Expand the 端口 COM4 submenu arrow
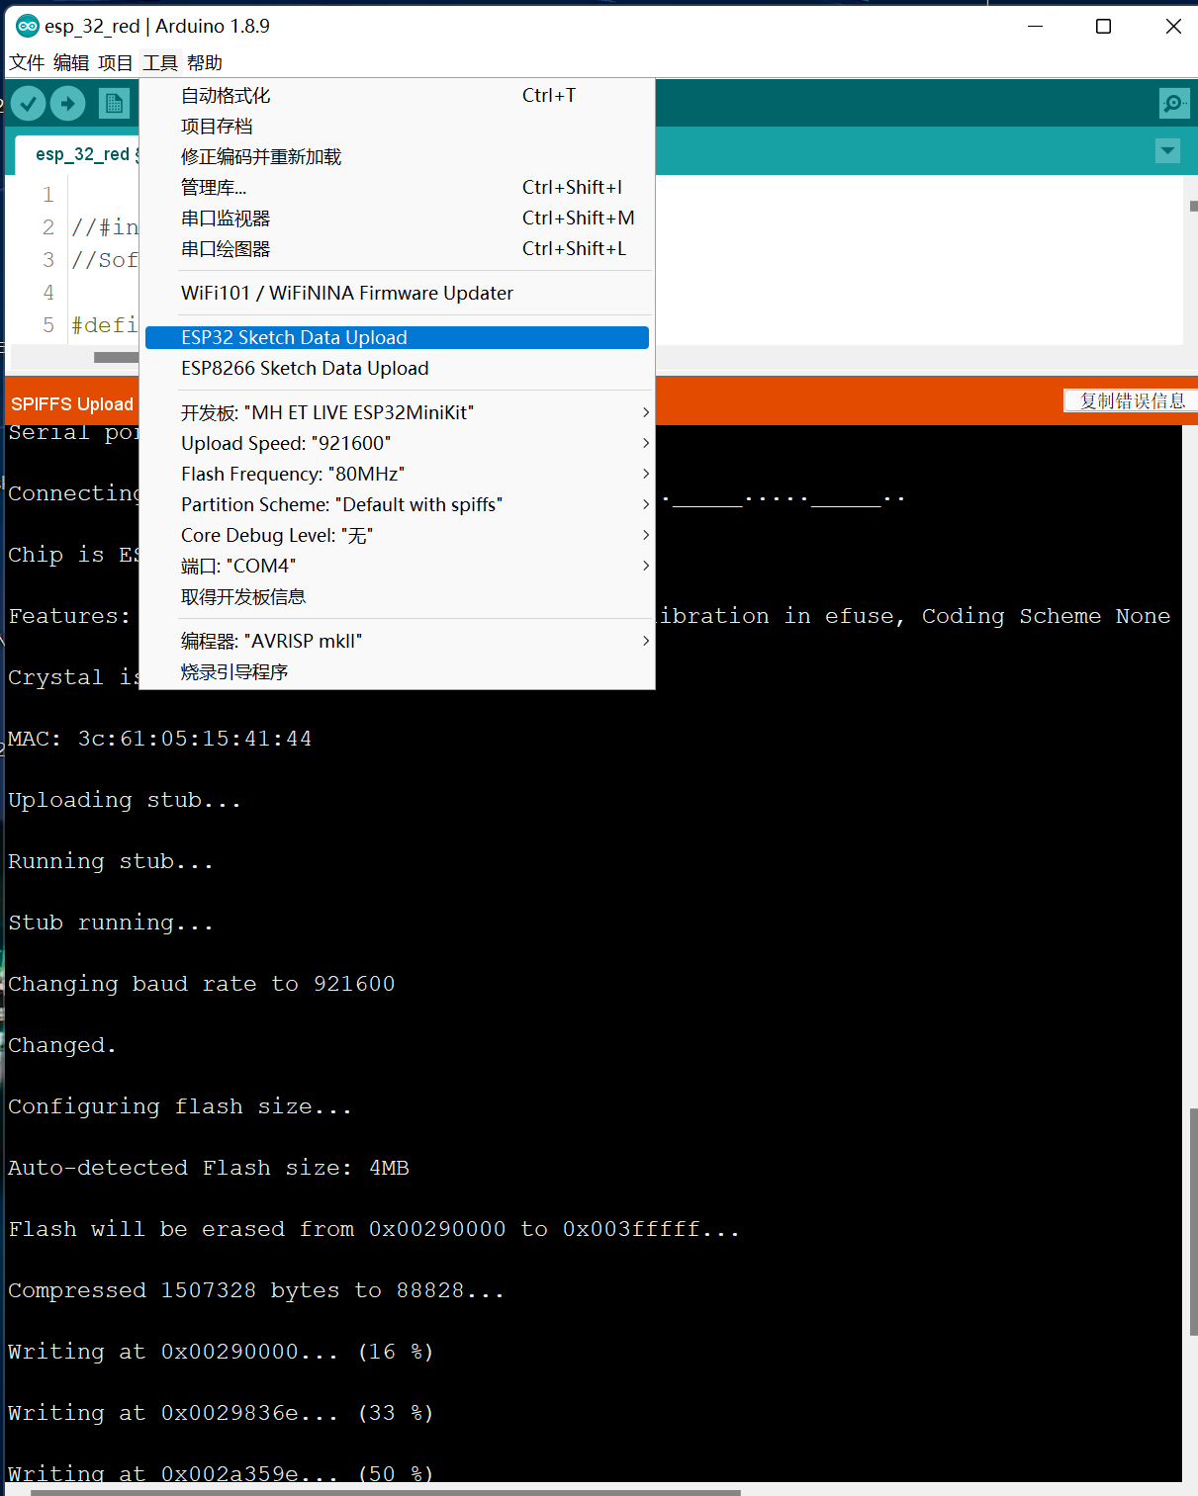Screen dimensions: 1198x1496 coord(645,566)
